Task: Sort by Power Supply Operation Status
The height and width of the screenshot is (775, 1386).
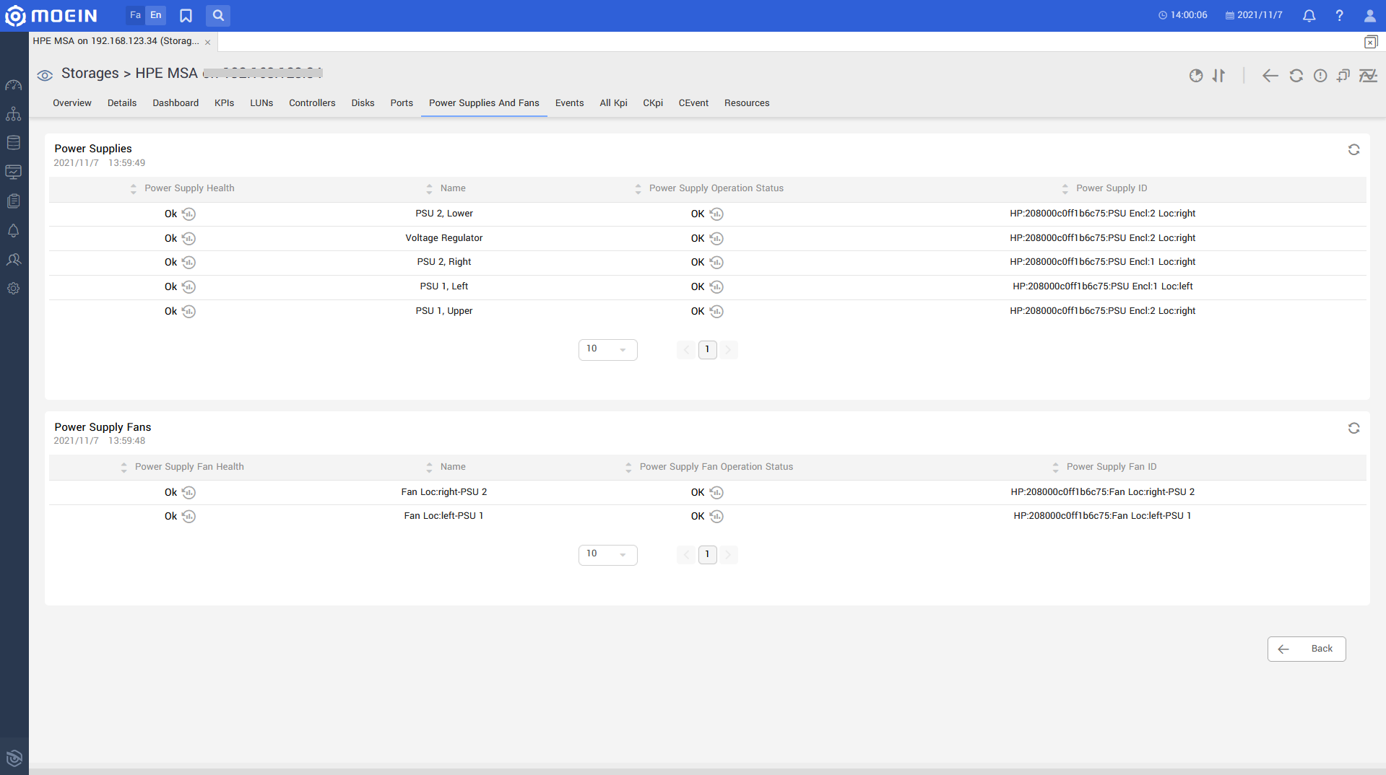Action: [638, 189]
